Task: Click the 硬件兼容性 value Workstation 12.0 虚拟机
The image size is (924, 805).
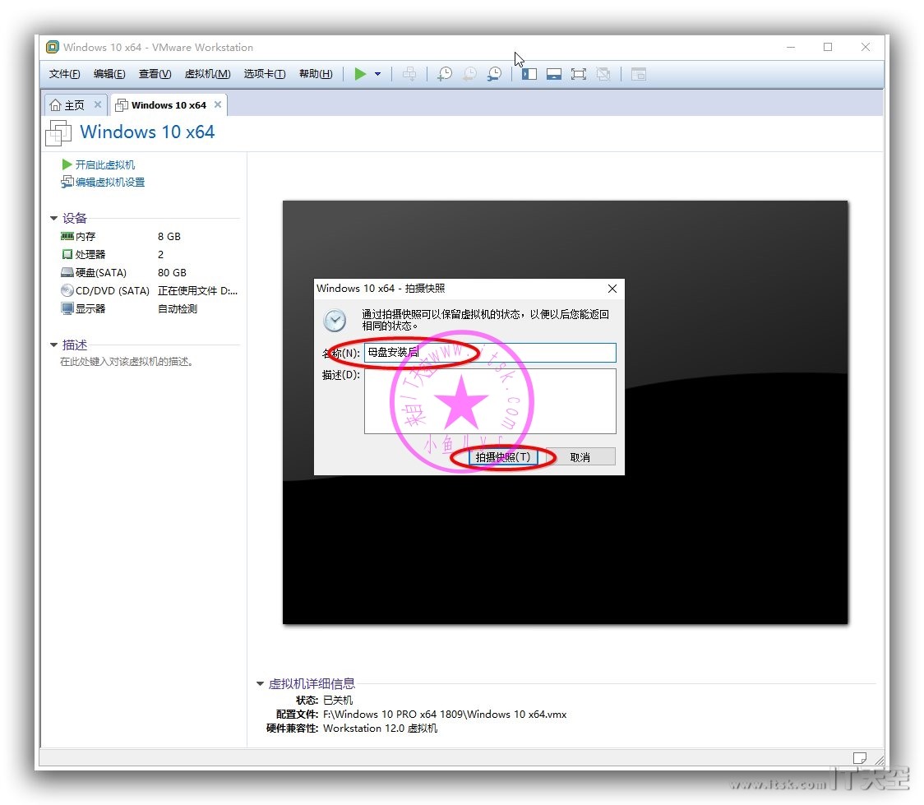Action: (x=381, y=729)
